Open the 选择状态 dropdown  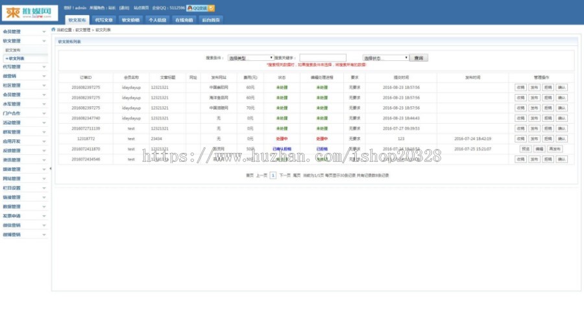click(385, 58)
